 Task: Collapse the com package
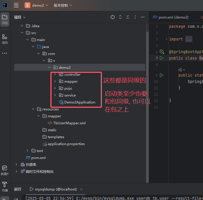point(39,53)
